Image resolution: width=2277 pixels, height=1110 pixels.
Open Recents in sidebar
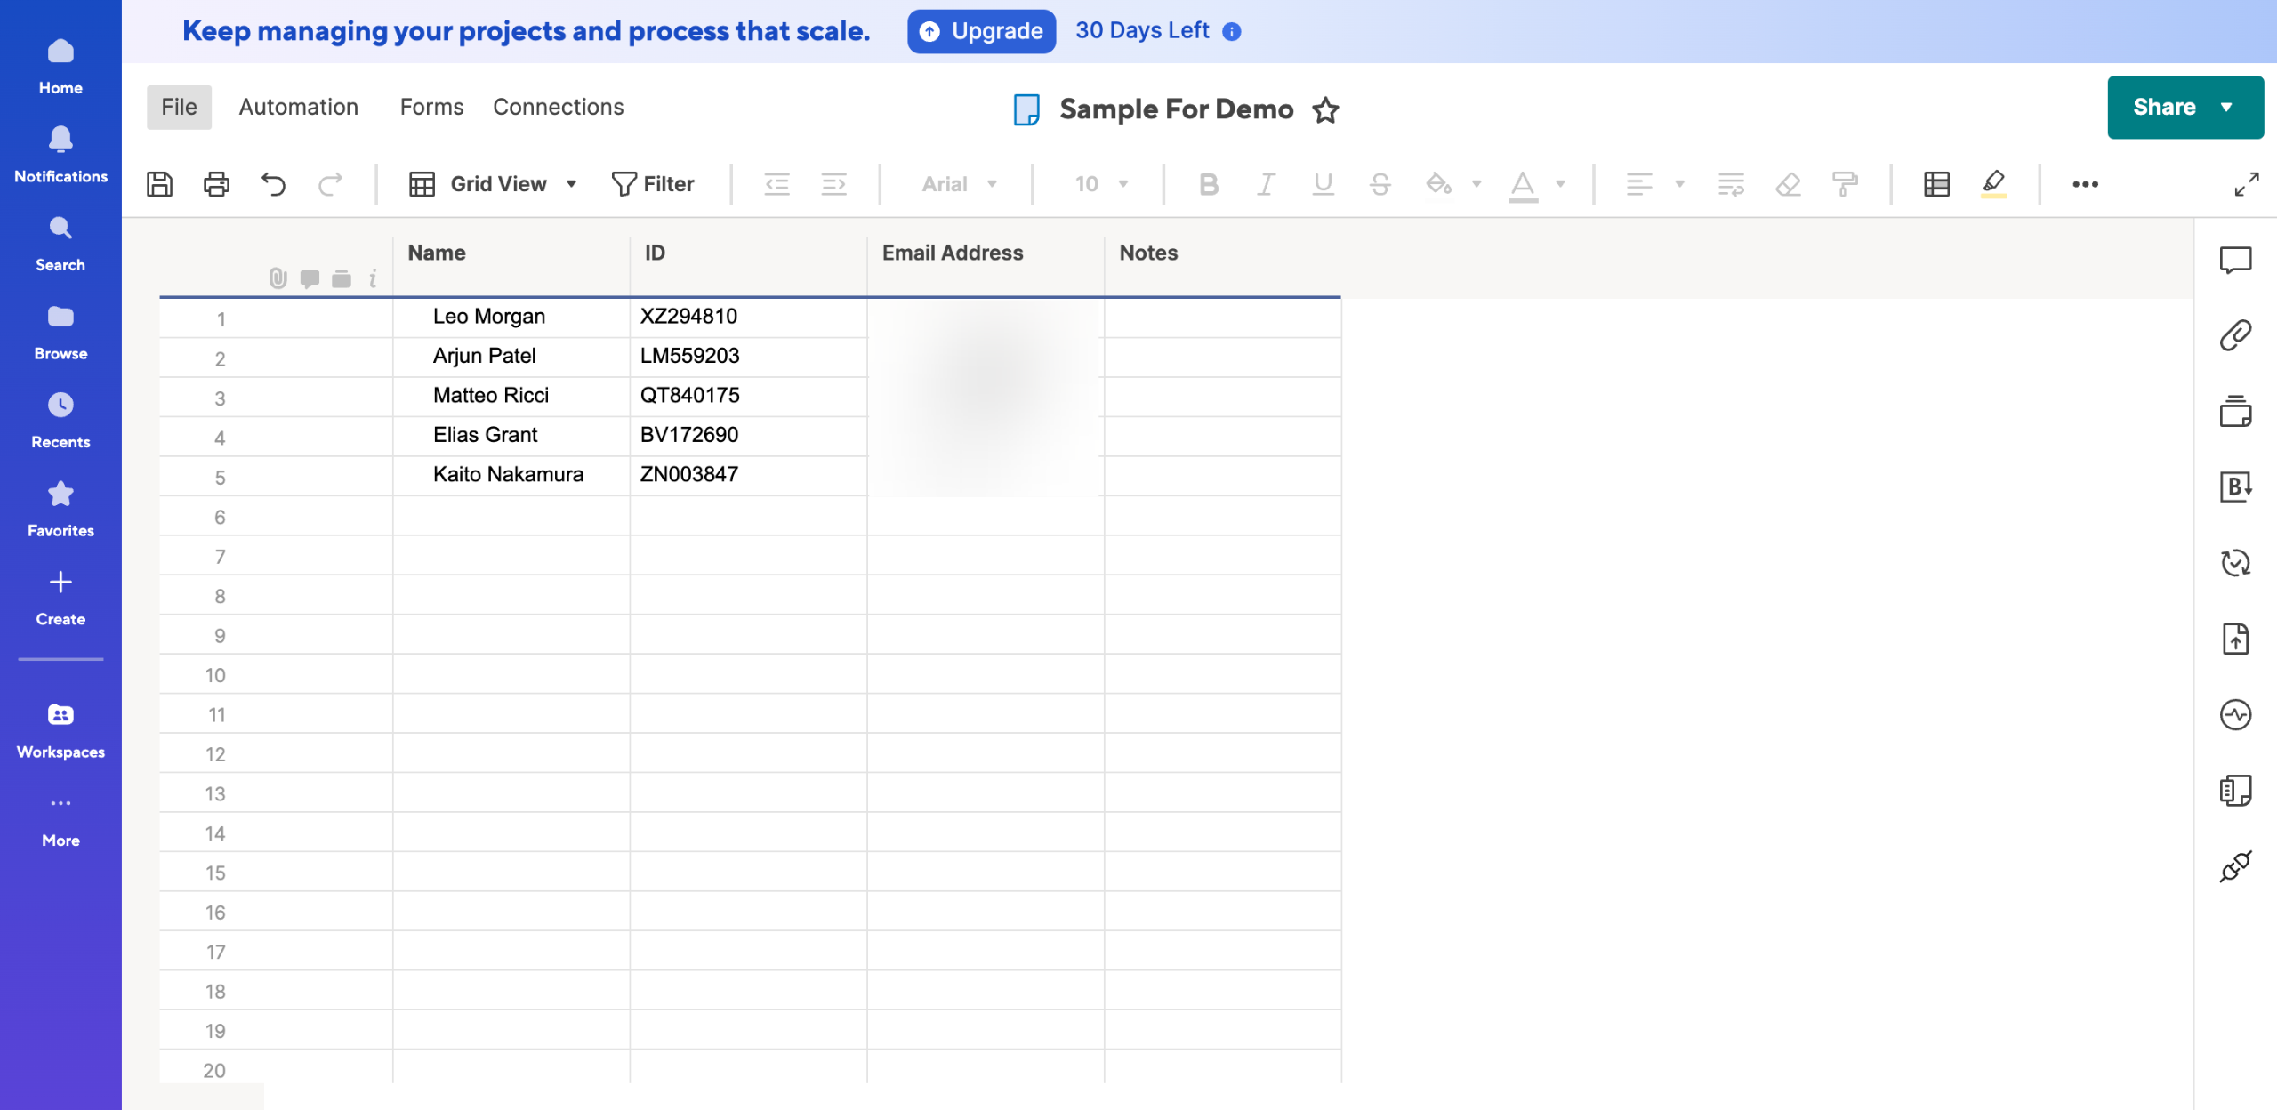click(x=60, y=420)
